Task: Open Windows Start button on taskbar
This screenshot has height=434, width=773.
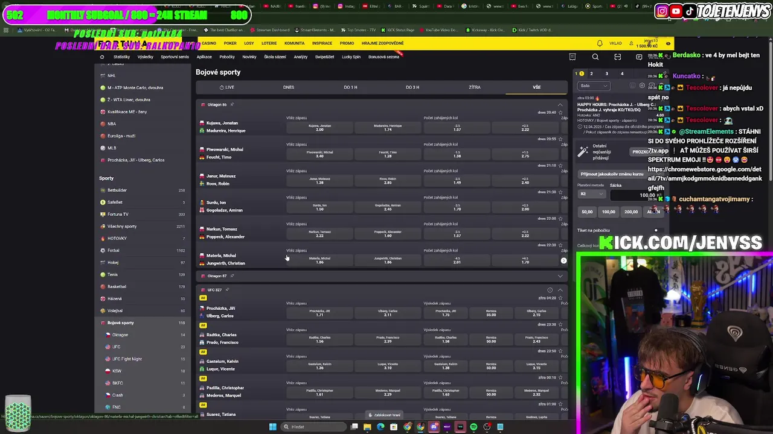Action: point(272,427)
